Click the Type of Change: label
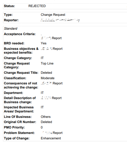 [x=17, y=138]
